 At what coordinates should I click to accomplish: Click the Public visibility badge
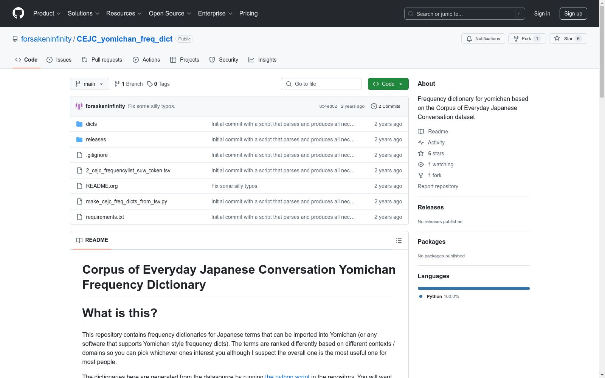coord(185,39)
